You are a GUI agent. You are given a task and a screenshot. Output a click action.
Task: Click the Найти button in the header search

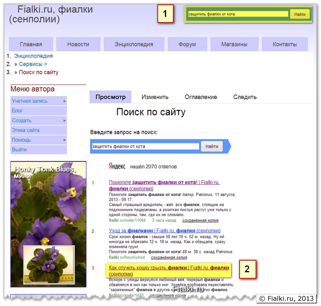tap(300, 14)
